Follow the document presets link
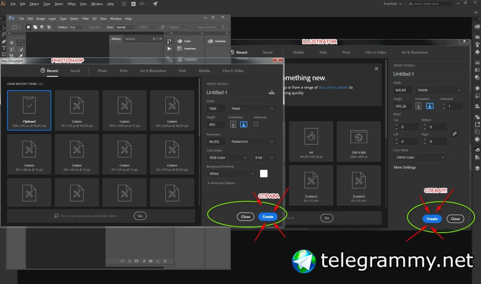This screenshot has height=284, width=481. [333, 88]
